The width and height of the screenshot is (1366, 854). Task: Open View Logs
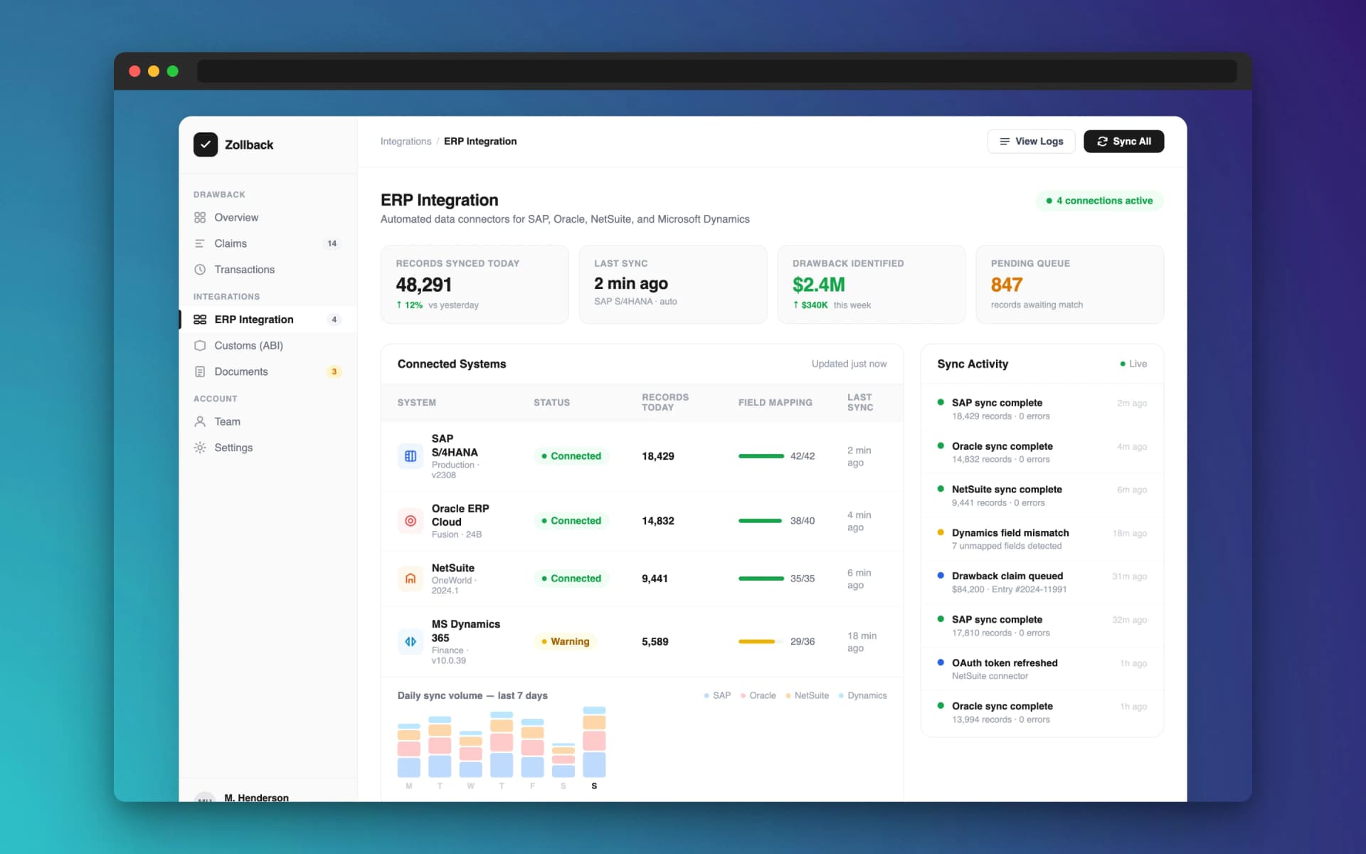pos(1031,142)
